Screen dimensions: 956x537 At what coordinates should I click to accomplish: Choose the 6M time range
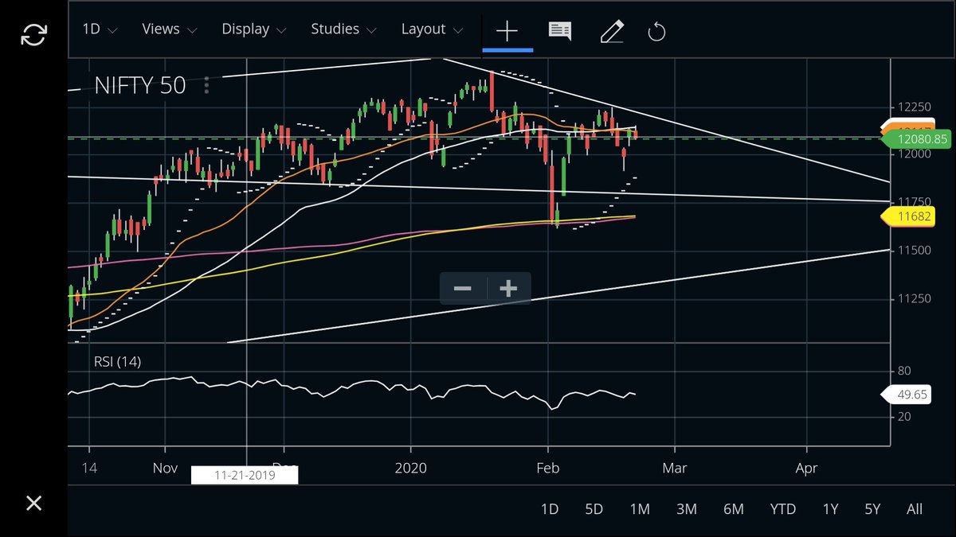coord(734,509)
